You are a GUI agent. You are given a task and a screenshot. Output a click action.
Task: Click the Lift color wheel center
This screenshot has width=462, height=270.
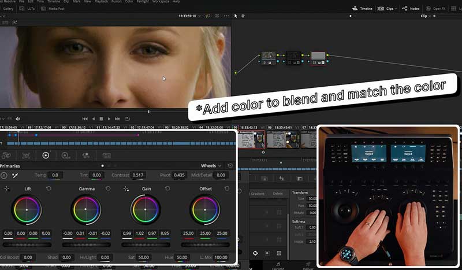coord(27,210)
